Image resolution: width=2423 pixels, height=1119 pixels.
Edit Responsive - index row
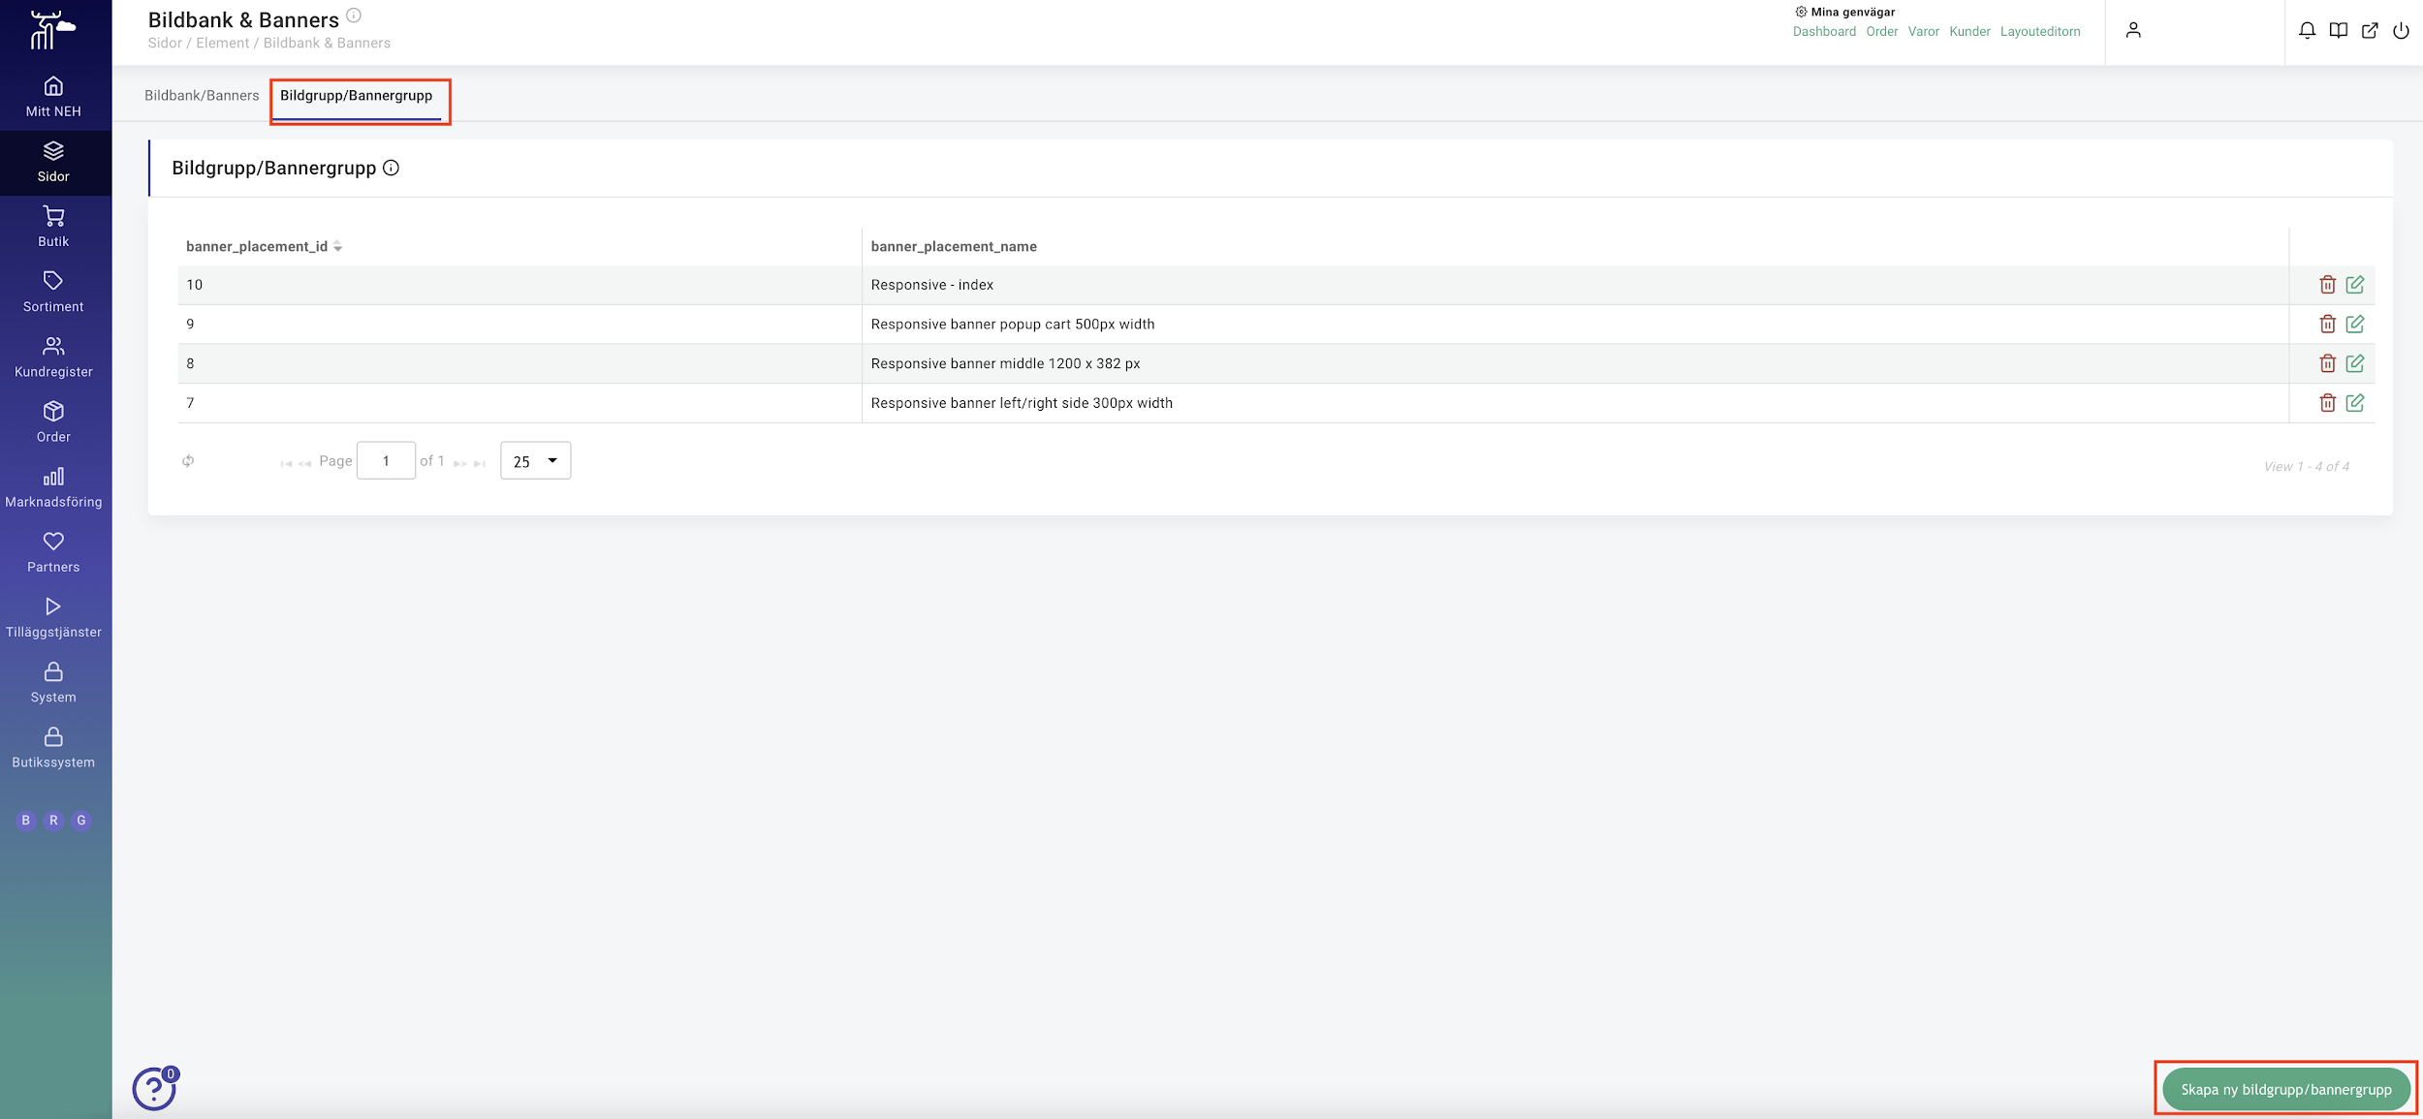pyautogui.click(x=2355, y=285)
